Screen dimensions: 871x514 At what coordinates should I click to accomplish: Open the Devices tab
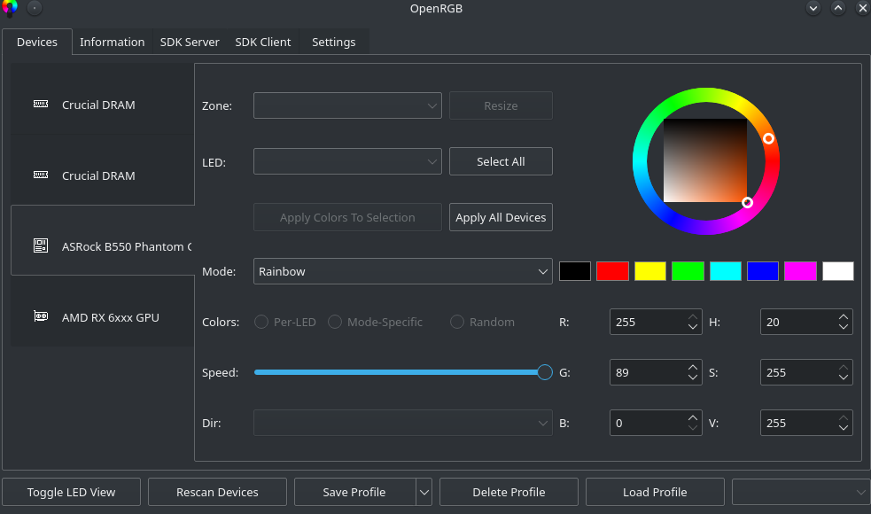[x=37, y=43]
